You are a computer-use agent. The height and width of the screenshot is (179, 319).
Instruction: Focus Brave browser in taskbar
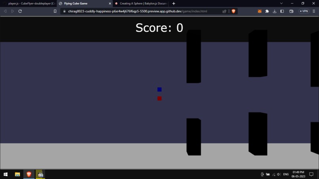[x=29, y=174]
